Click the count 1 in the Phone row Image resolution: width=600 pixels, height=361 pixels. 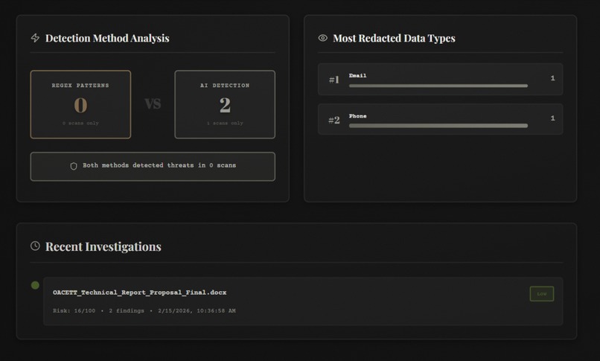[552, 118]
